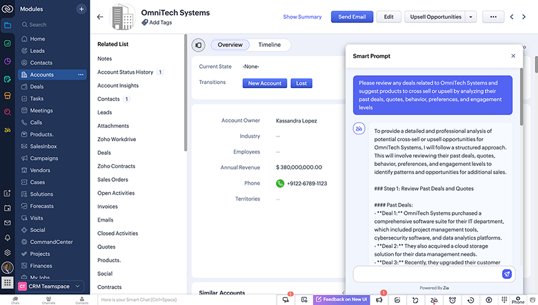The width and height of the screenshot is (538, 305).
Task: Click the Send Email button
Action: coord(352,17)
